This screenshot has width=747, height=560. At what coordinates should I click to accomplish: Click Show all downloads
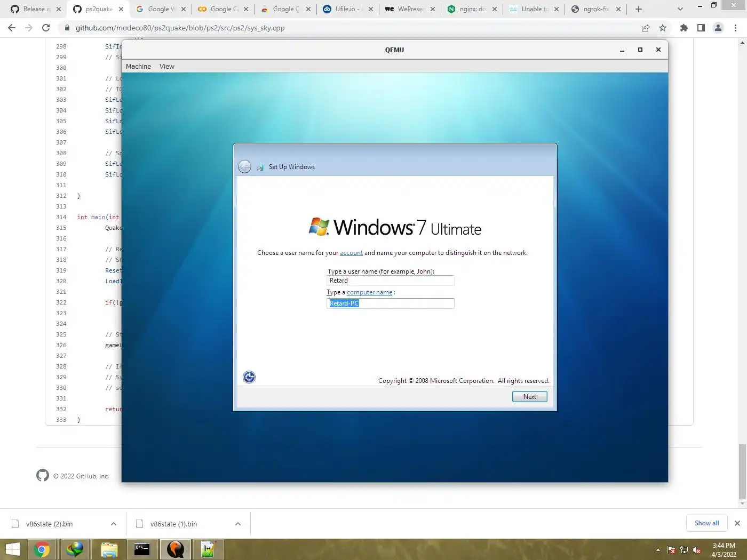pos(706,523)
